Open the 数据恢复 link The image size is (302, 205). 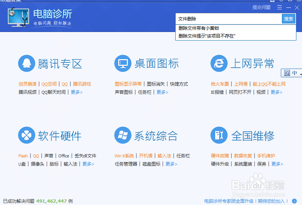tap(243, 156)
